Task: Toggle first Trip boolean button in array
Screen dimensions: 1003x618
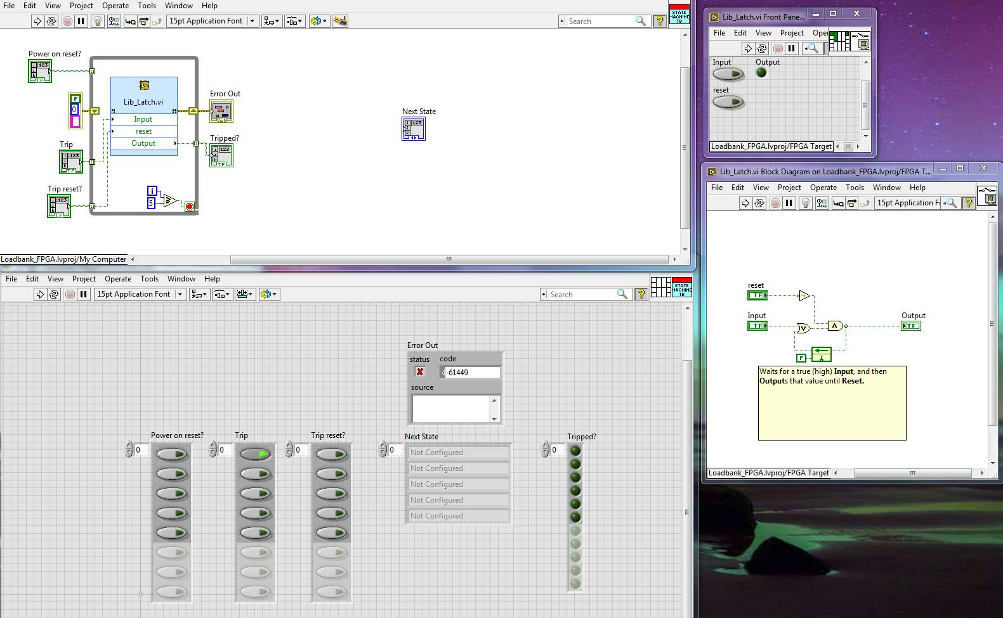Action: [255, 454]
